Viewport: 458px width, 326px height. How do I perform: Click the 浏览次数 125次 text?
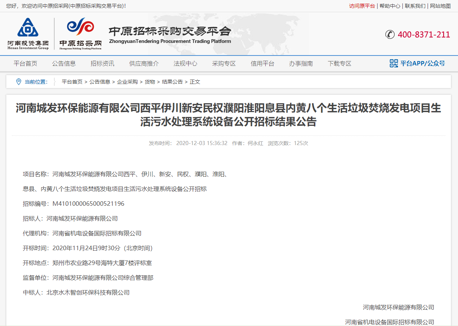[288, 143]
